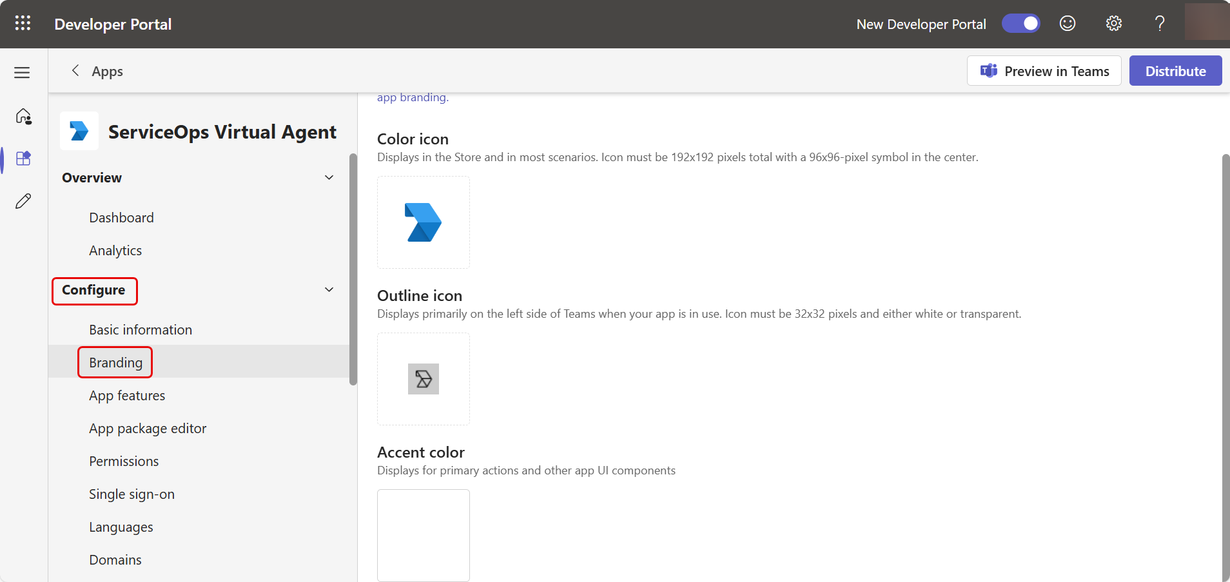Select the Apps icon in left rail
The image size is (1230, 582).
pos(23,159)
